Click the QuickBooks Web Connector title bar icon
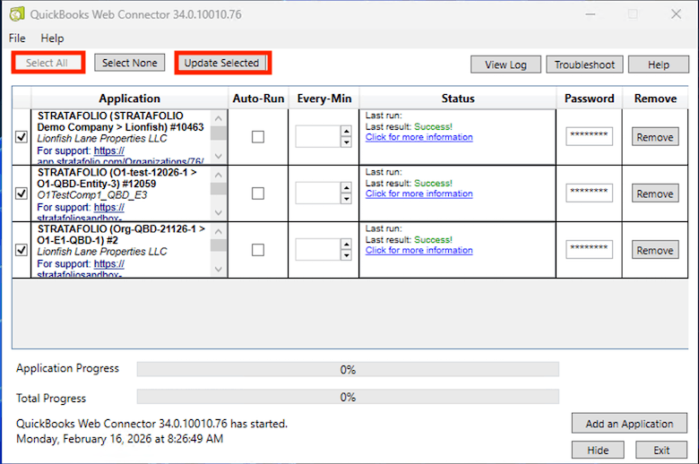 pos(16,14)
